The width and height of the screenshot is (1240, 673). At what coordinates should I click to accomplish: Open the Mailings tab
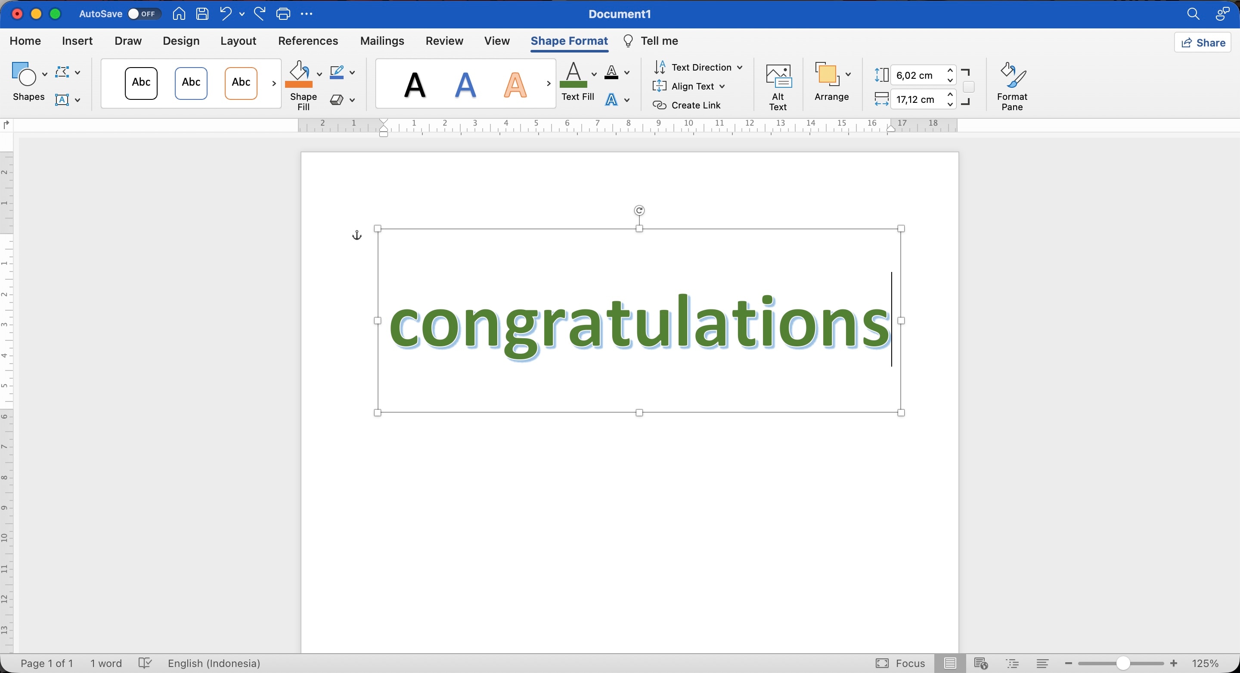click(382, 41)
